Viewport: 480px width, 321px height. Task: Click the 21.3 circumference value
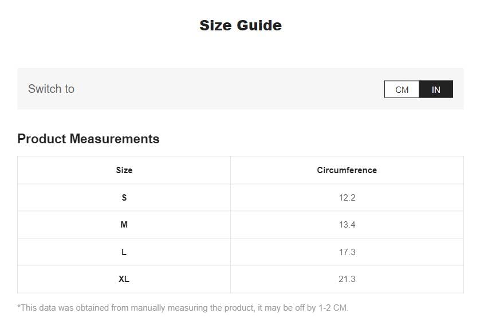tap(347, 279)
